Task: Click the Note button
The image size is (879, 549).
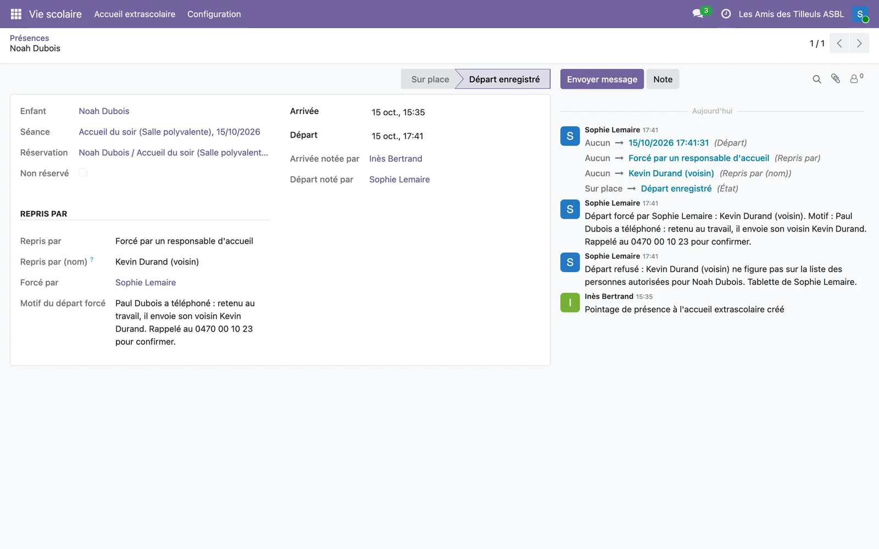Action: [x=663, y=79]
